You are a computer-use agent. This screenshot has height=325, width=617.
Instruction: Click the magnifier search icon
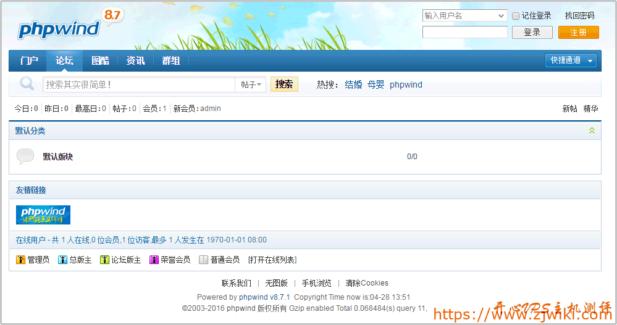(27, 84)
